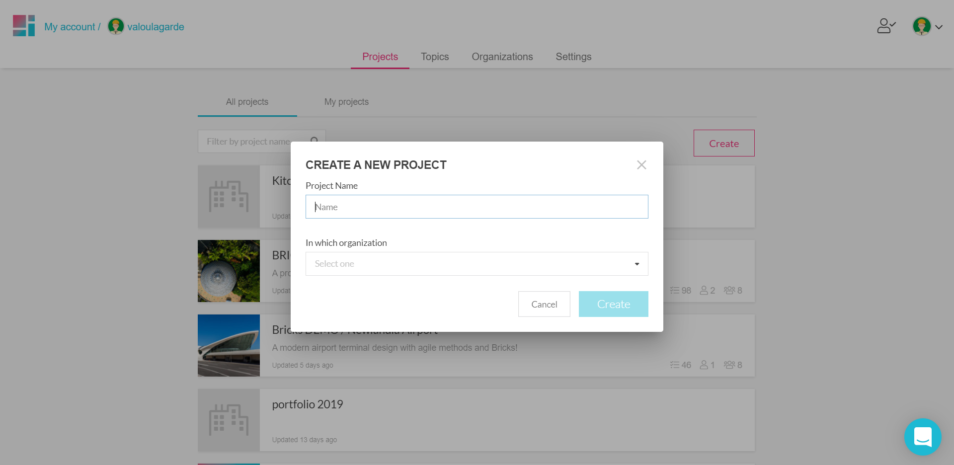954x465 pixels.
Task: Click inside the Project Name field
Action: [x=477, y=207]
